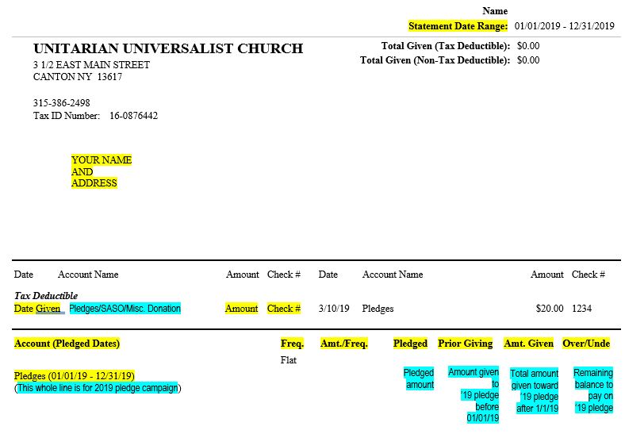
Task: Click 'Total Given (Tax Deductible):' label
Action: pos(446,46)
